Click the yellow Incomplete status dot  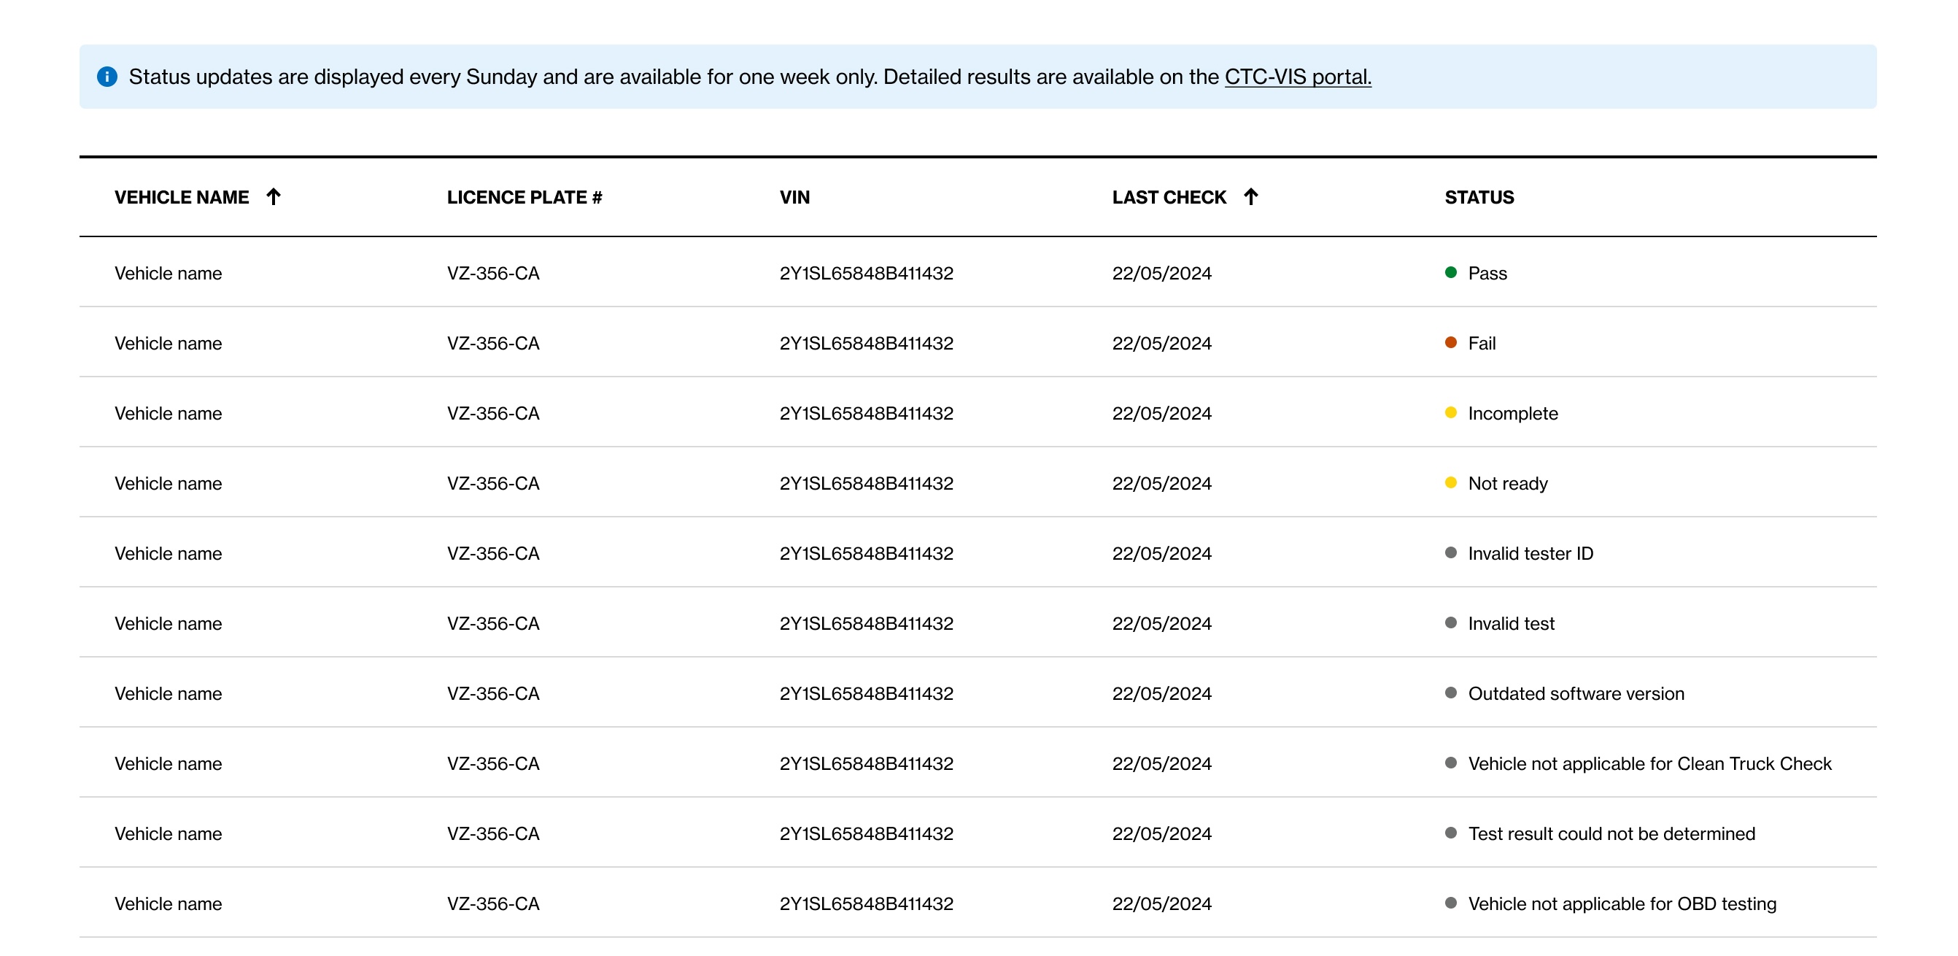pyautogui.click(x=1450, y=412)
